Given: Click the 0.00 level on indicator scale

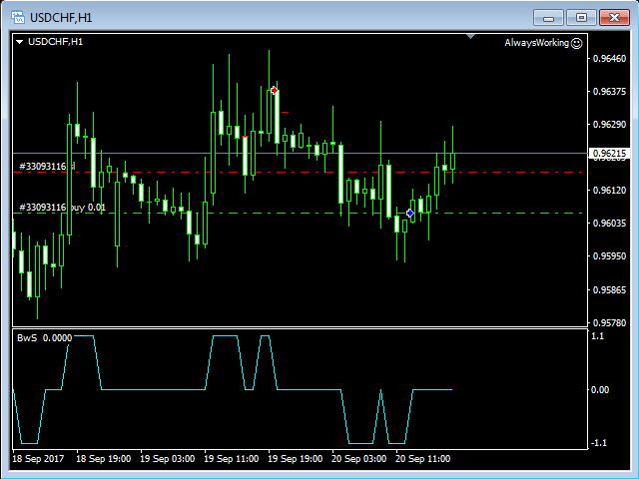Looking at the screenshot, I should pyautogui.click(x=600, y=389).
